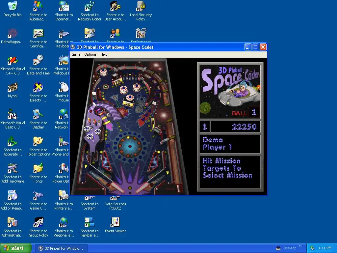This screenshot has width=337, height=253.
Task: Select the Shortcut to Fonts icon
Action: [38, 173]
